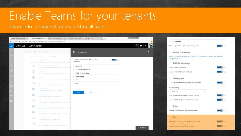Viewport: 241px width, 136px height.
Task: Click the Microsoft Teams logo in the flyout header
Action: point(74,52)
